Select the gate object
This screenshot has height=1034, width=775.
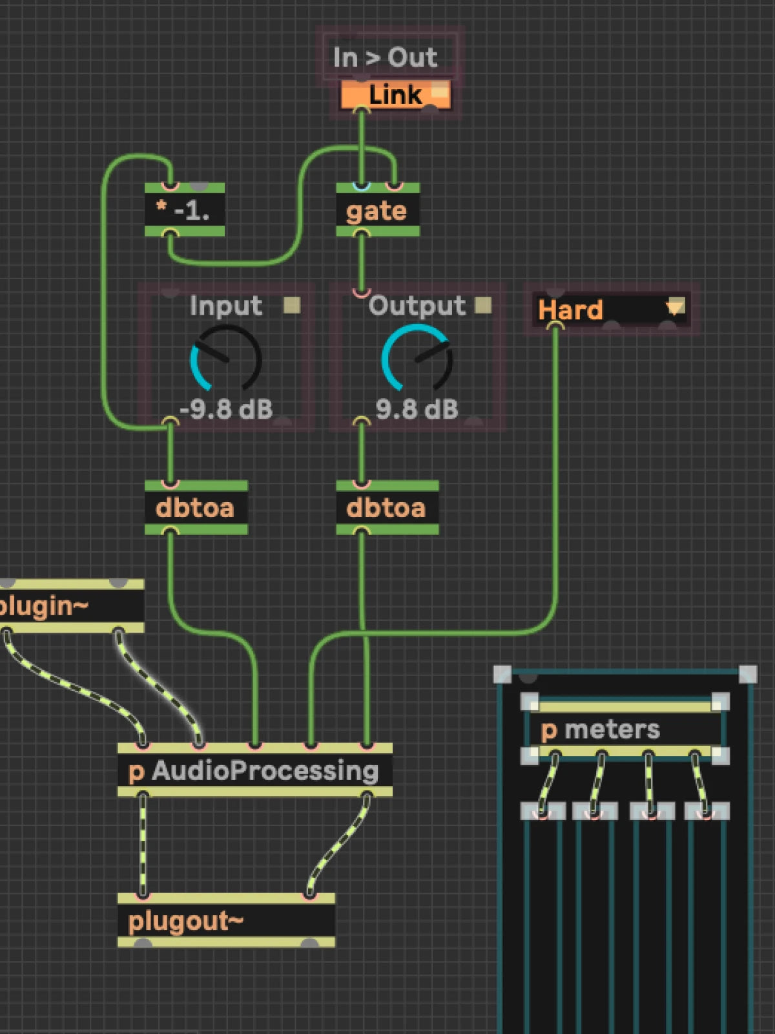[x=378, y=210]
